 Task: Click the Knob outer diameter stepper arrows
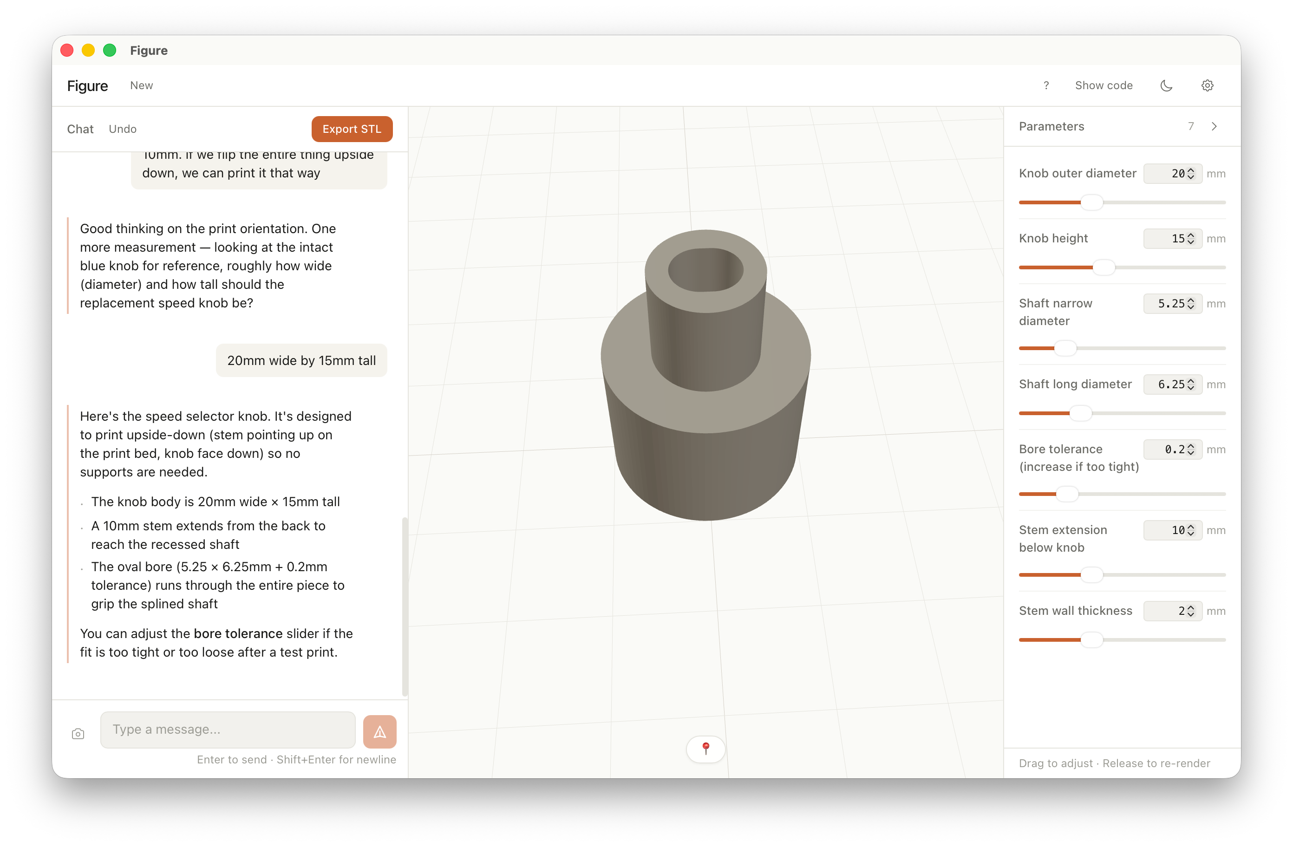click(1191, 173)
